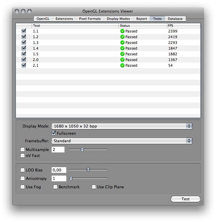Enable the Use Fog checkbox
The height and width of the screenshot is (222, 216).
(23, 187)
